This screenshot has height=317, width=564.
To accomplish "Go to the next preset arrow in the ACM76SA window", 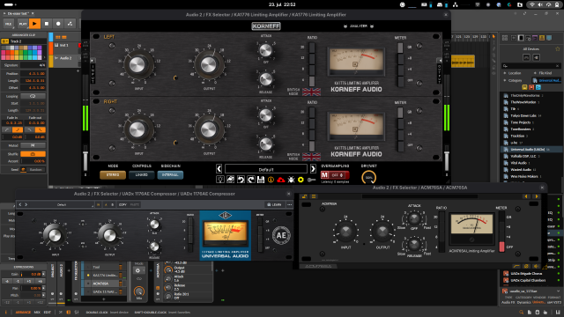I will point(537,196).
